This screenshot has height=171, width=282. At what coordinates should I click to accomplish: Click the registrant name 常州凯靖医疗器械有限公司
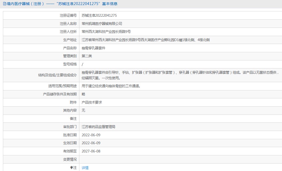pos(102,24)
